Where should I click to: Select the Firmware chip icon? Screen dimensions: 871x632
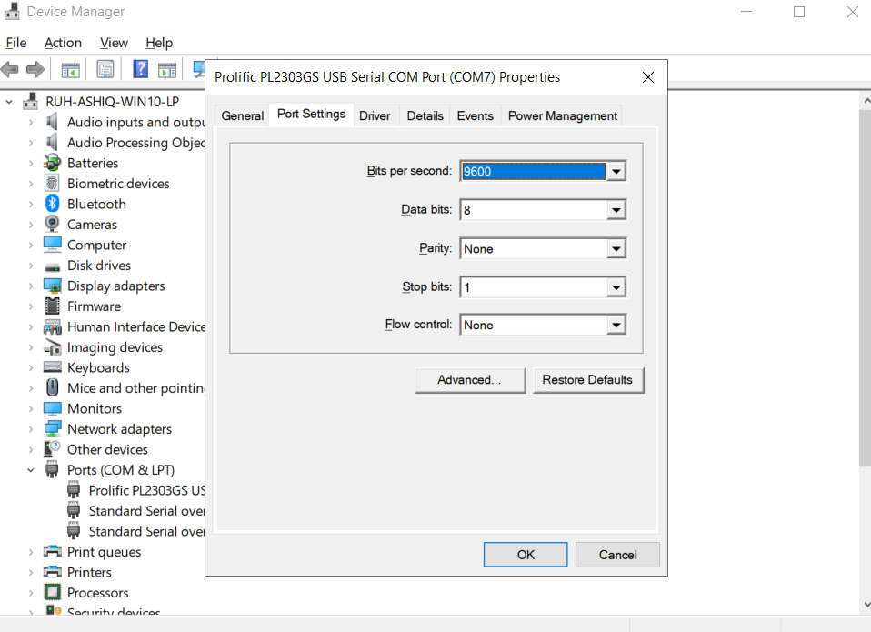pyautogui.click(x=52, y=306)
